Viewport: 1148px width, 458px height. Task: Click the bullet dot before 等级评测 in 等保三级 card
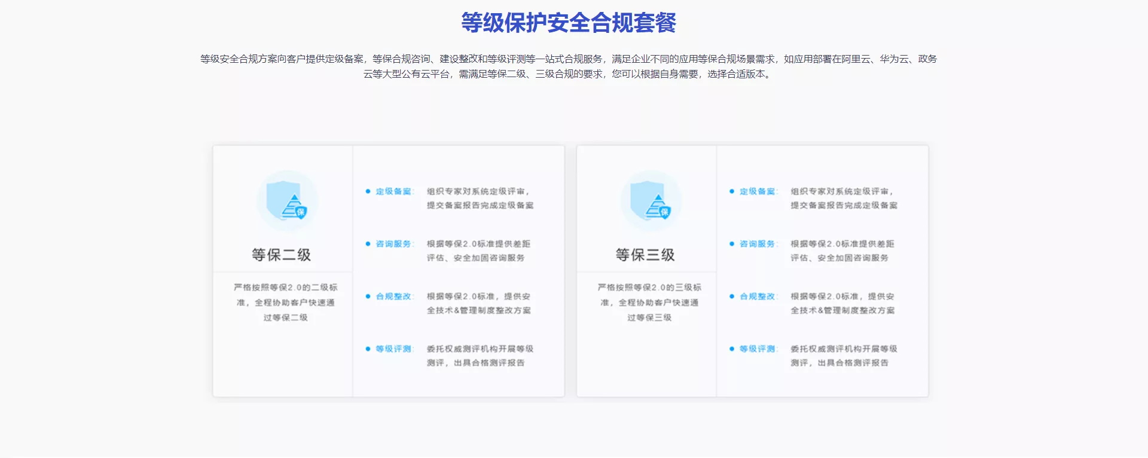pos(731,349)
